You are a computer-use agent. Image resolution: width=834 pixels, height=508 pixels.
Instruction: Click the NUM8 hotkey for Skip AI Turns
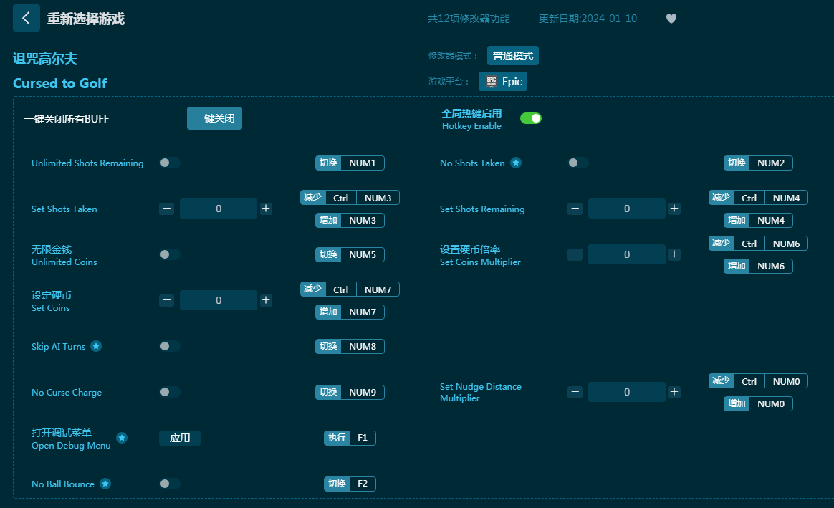362,346
